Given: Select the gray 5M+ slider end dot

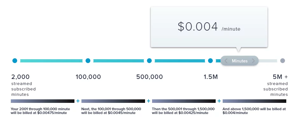Looking at the screenshot, I should point(282,61).
